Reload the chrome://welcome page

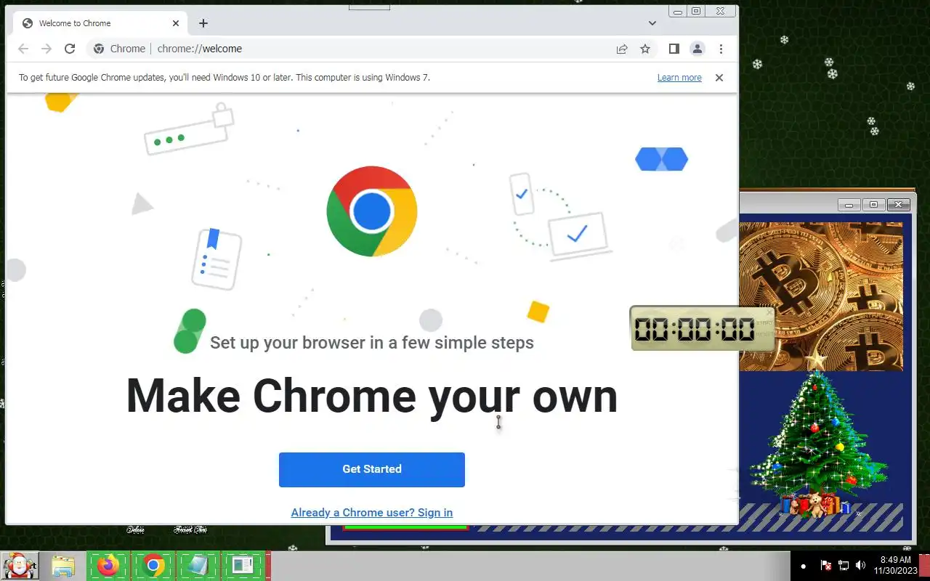pos(70,49)
